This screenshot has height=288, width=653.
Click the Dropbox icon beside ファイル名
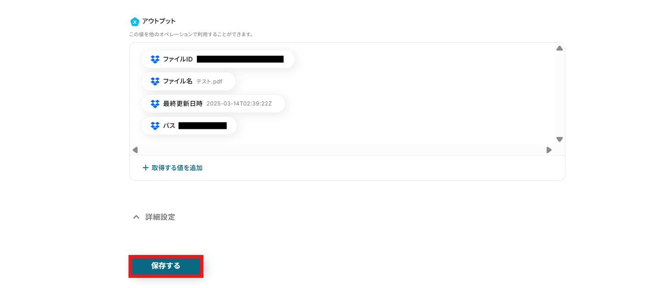tap(155, 81)
